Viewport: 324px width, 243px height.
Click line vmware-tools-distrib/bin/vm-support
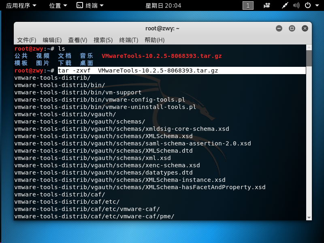(78, 92)
